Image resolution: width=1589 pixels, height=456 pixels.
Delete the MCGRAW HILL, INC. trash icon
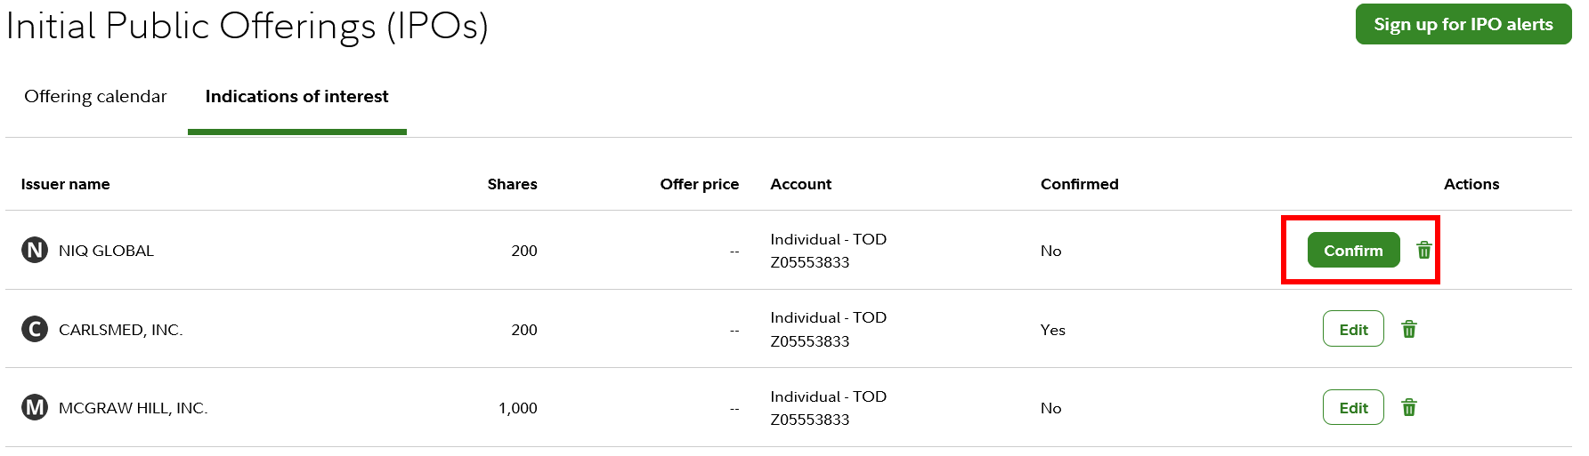pyautogui.click(x=1409, y=407)
